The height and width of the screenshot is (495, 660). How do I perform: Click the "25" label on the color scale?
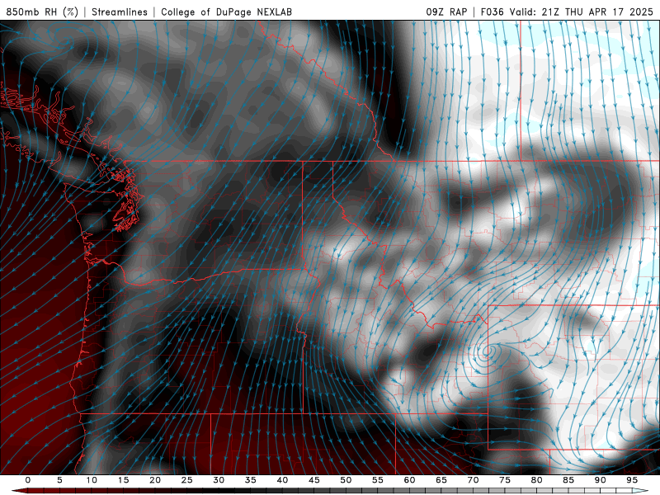tap(187, 480)
